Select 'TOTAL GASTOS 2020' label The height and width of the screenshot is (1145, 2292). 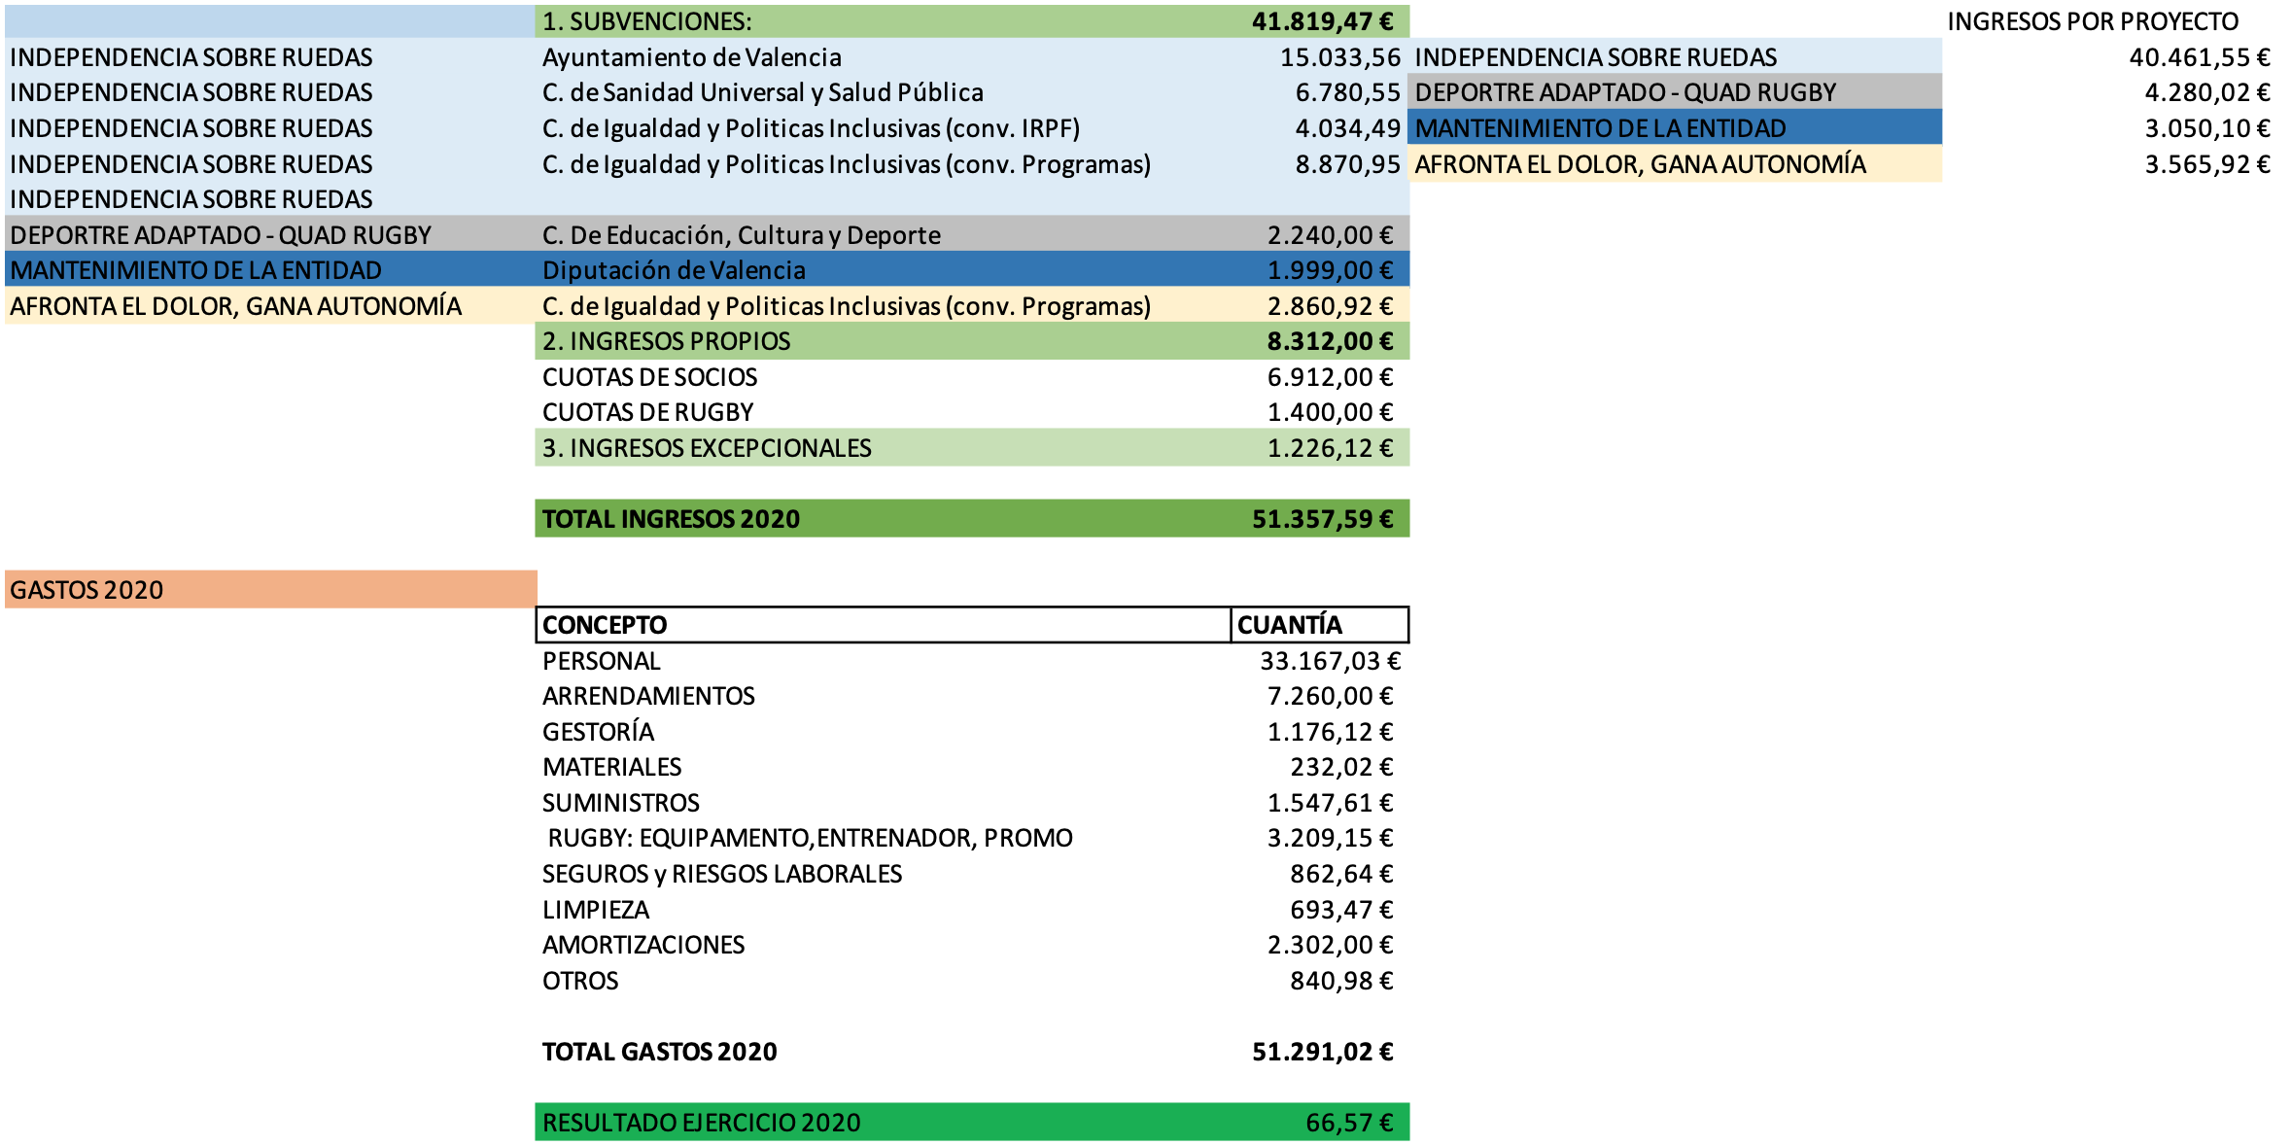[659, 1052]
